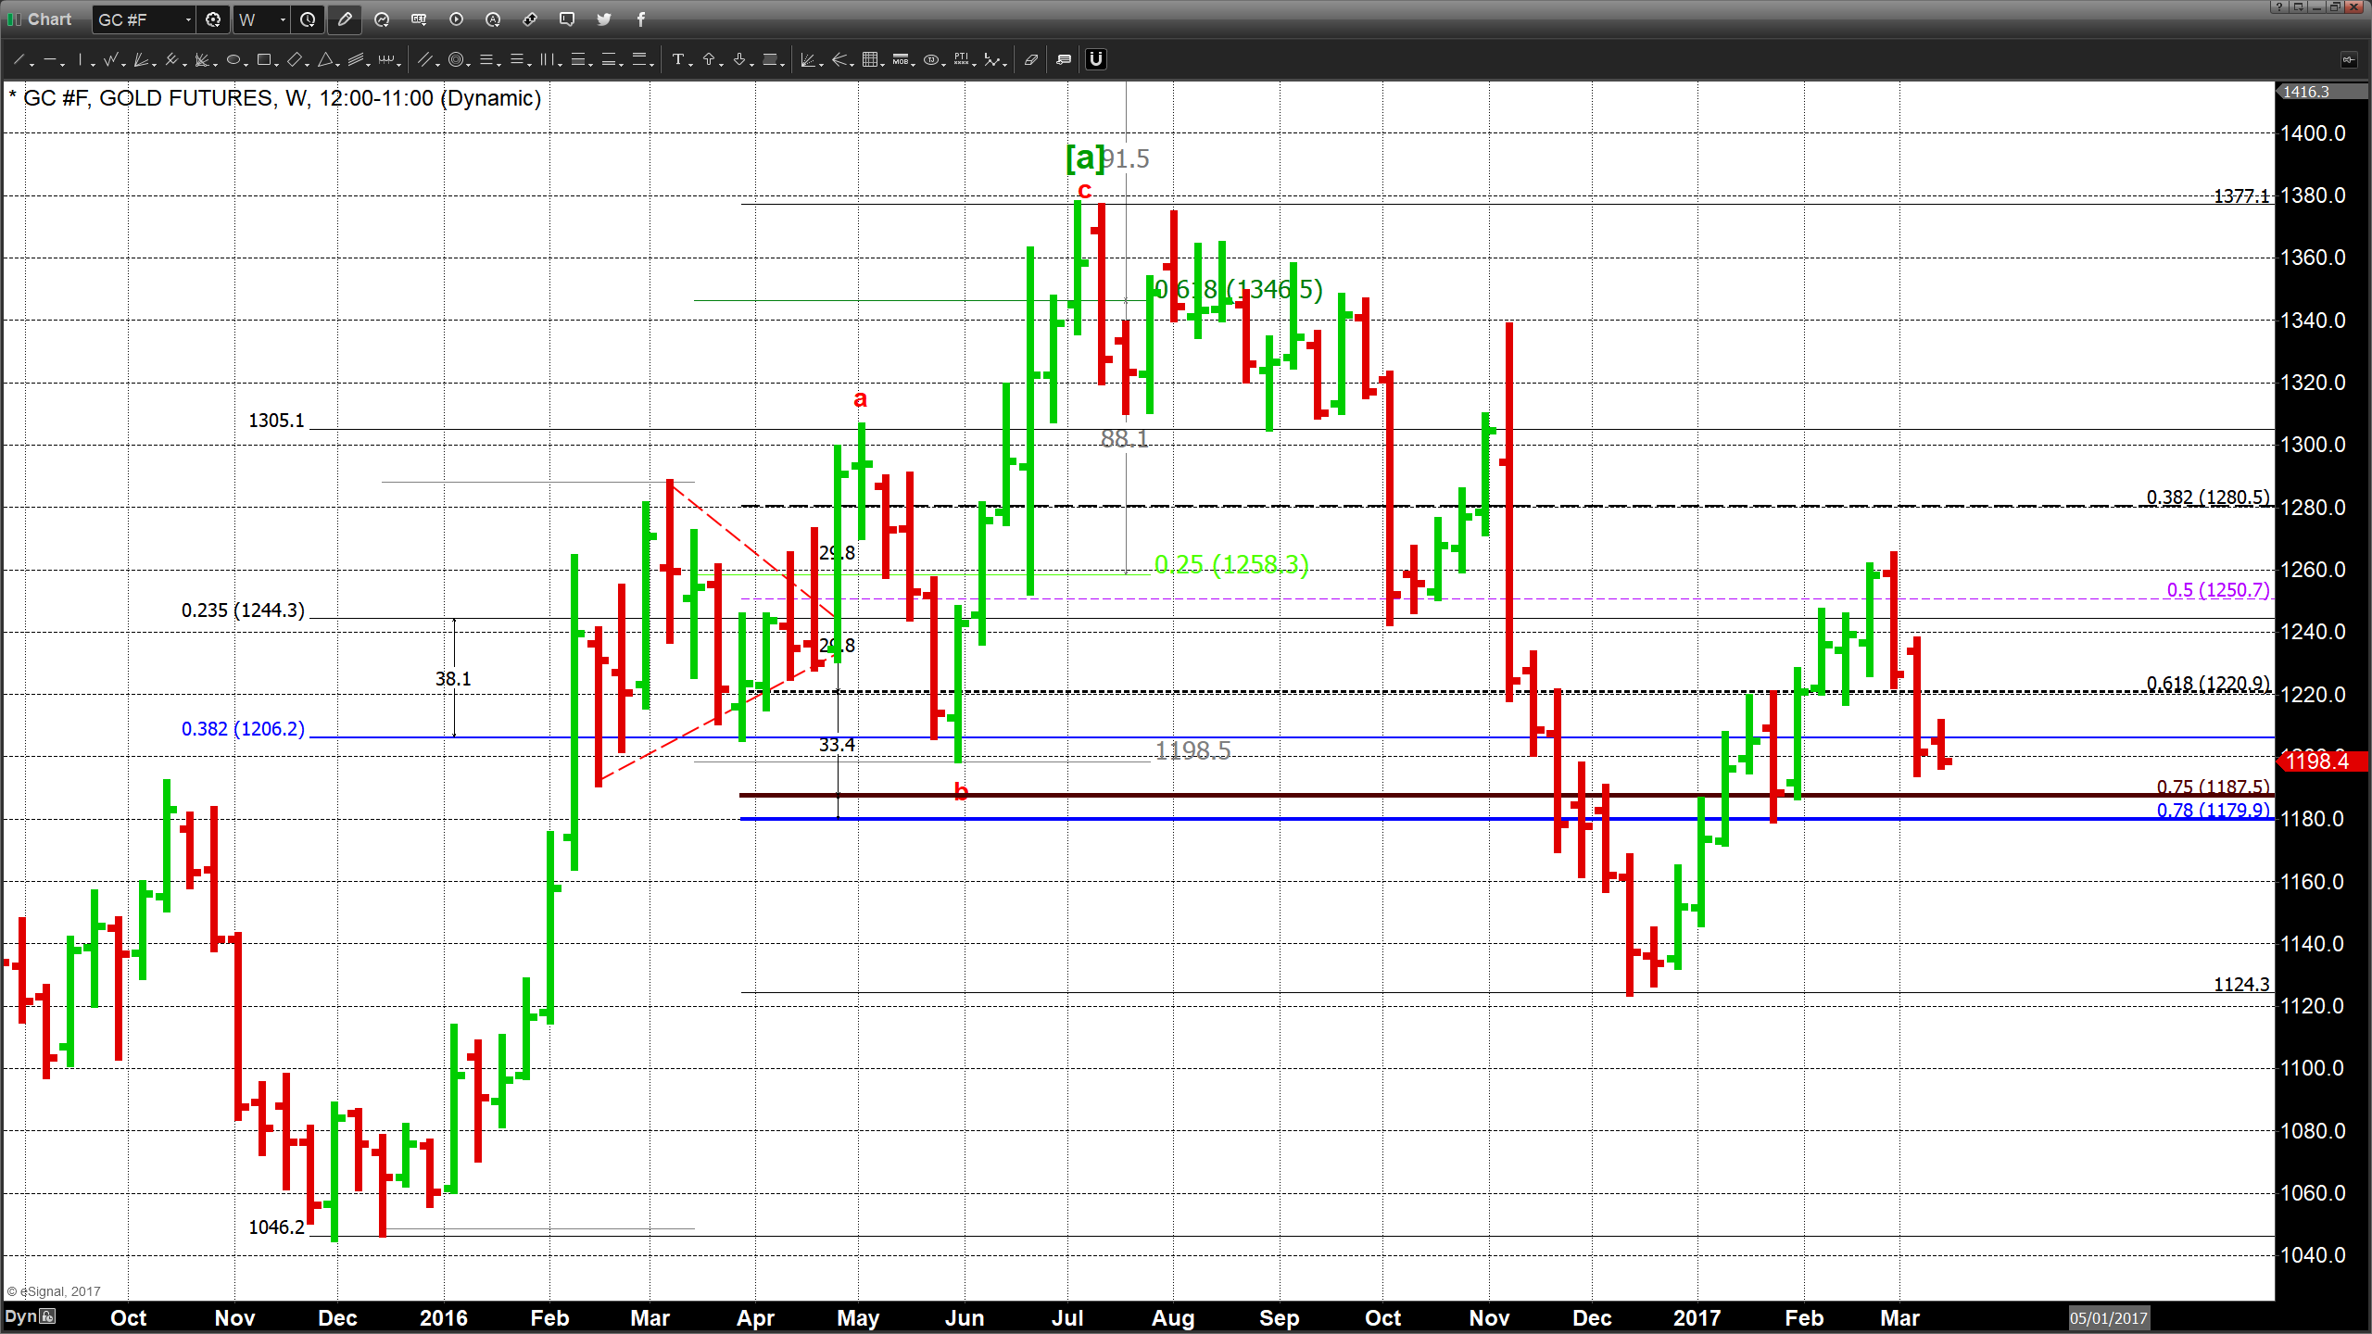Open the W interval dropdown
The image size is (2372, 1334).
coord(283,19)
